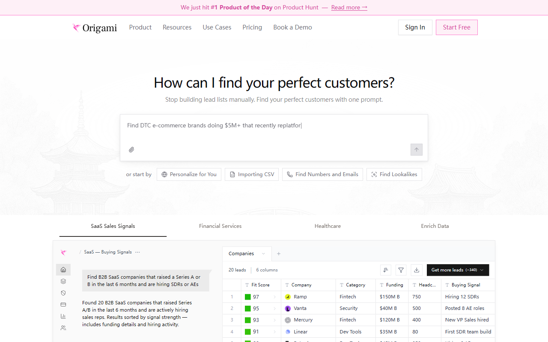Submit the prompt with the up-arrow button
548x342 pixels.
pyautogui.click(x=417, y=150)
